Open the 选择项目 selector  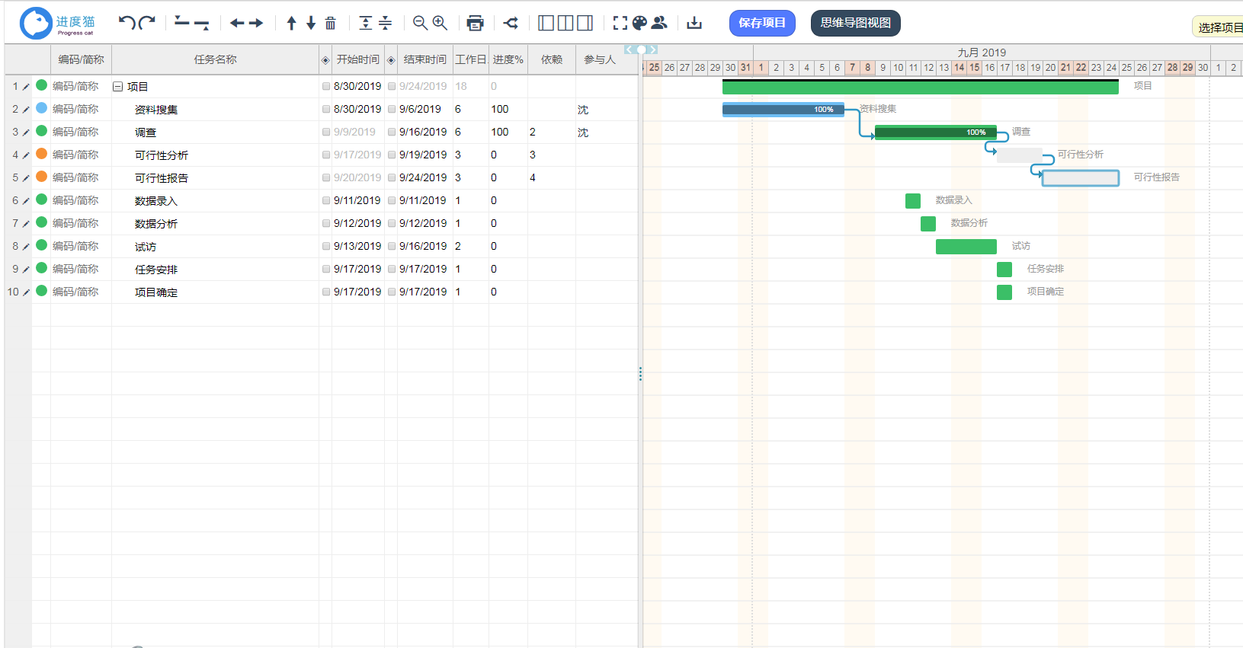pyautogui.click(x=1218, y=27)
